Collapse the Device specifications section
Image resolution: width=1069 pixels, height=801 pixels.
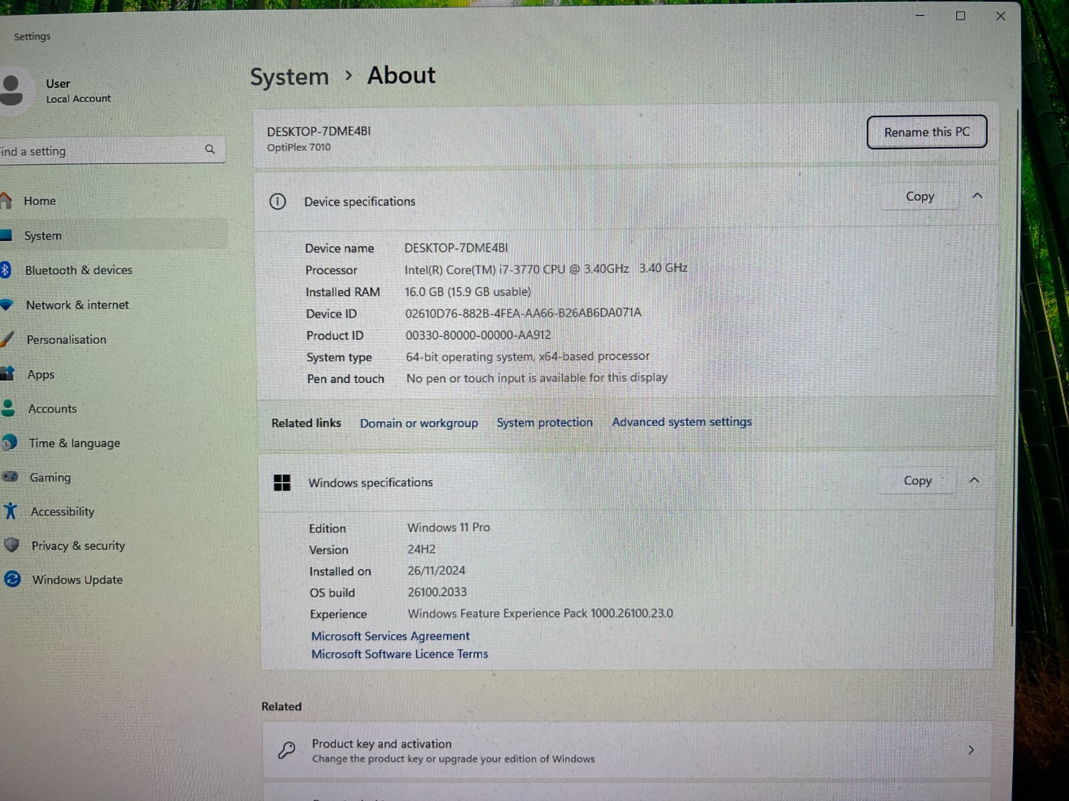(x=977, y=196)
